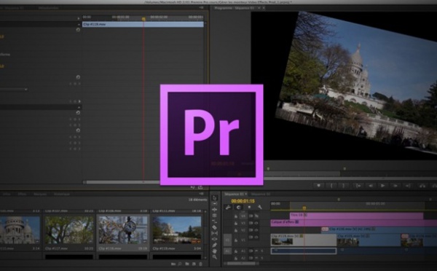Toggle A1 source patching button

[x=228, y=251]
